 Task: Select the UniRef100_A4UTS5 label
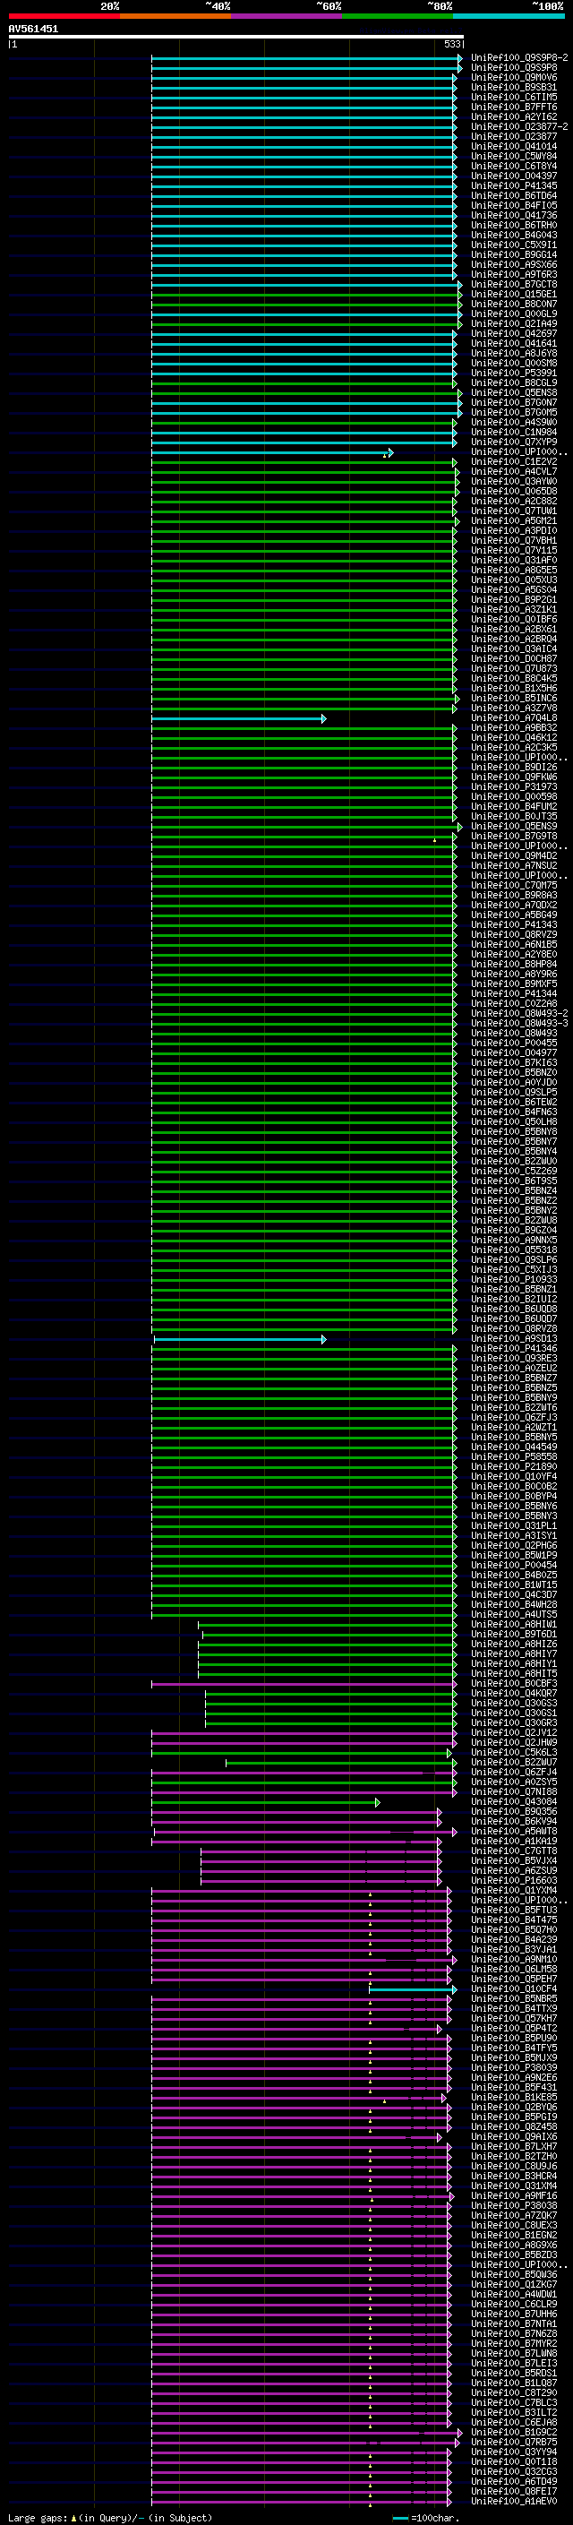pos(514,1614)
